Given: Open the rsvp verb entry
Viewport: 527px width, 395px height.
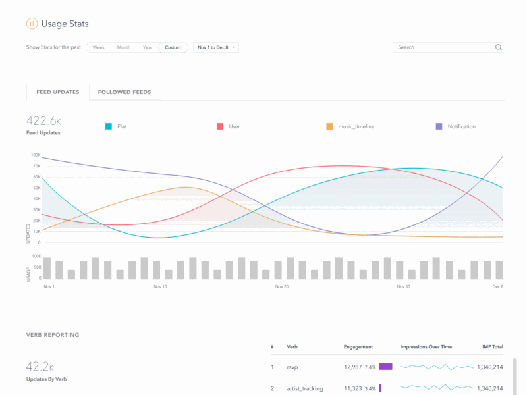Looking at the screenshot, I should (292, 366).
